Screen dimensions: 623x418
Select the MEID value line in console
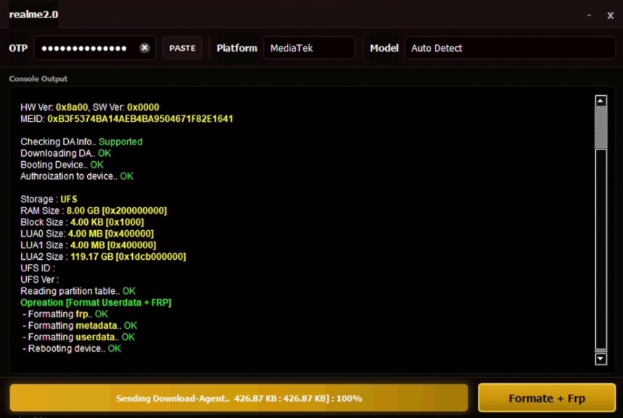tap(126, 118)
